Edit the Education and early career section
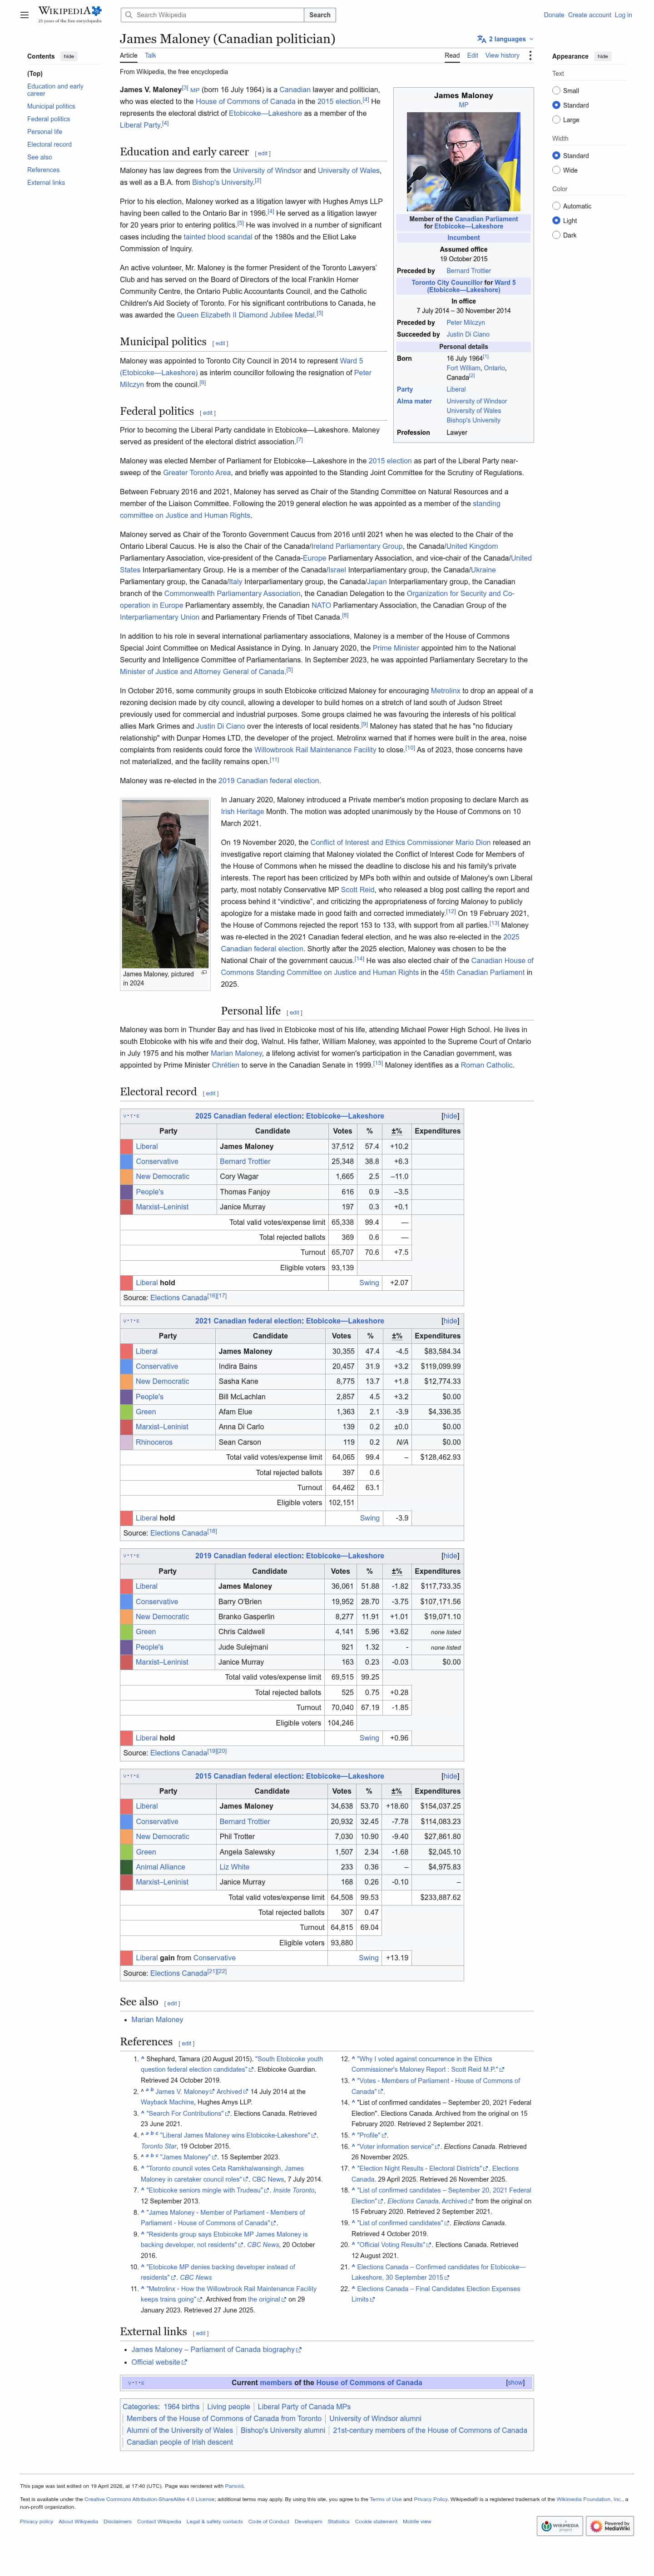 click(263, 154)
